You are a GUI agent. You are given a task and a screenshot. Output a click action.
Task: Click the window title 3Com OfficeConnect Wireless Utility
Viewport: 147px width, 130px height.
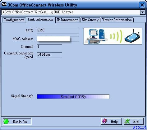[x=43, y=5]
